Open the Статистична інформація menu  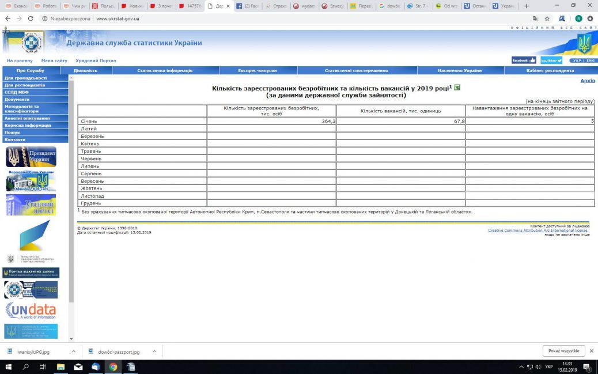(165, 70)
